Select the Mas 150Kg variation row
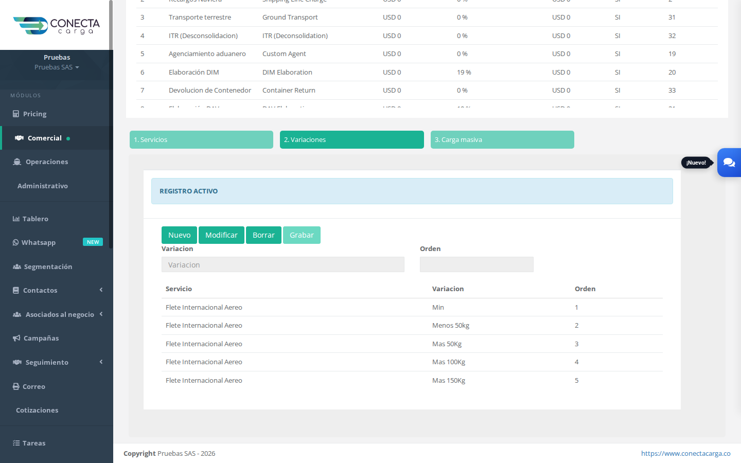This screenshot has width=741, height=463. pos(412,381)
